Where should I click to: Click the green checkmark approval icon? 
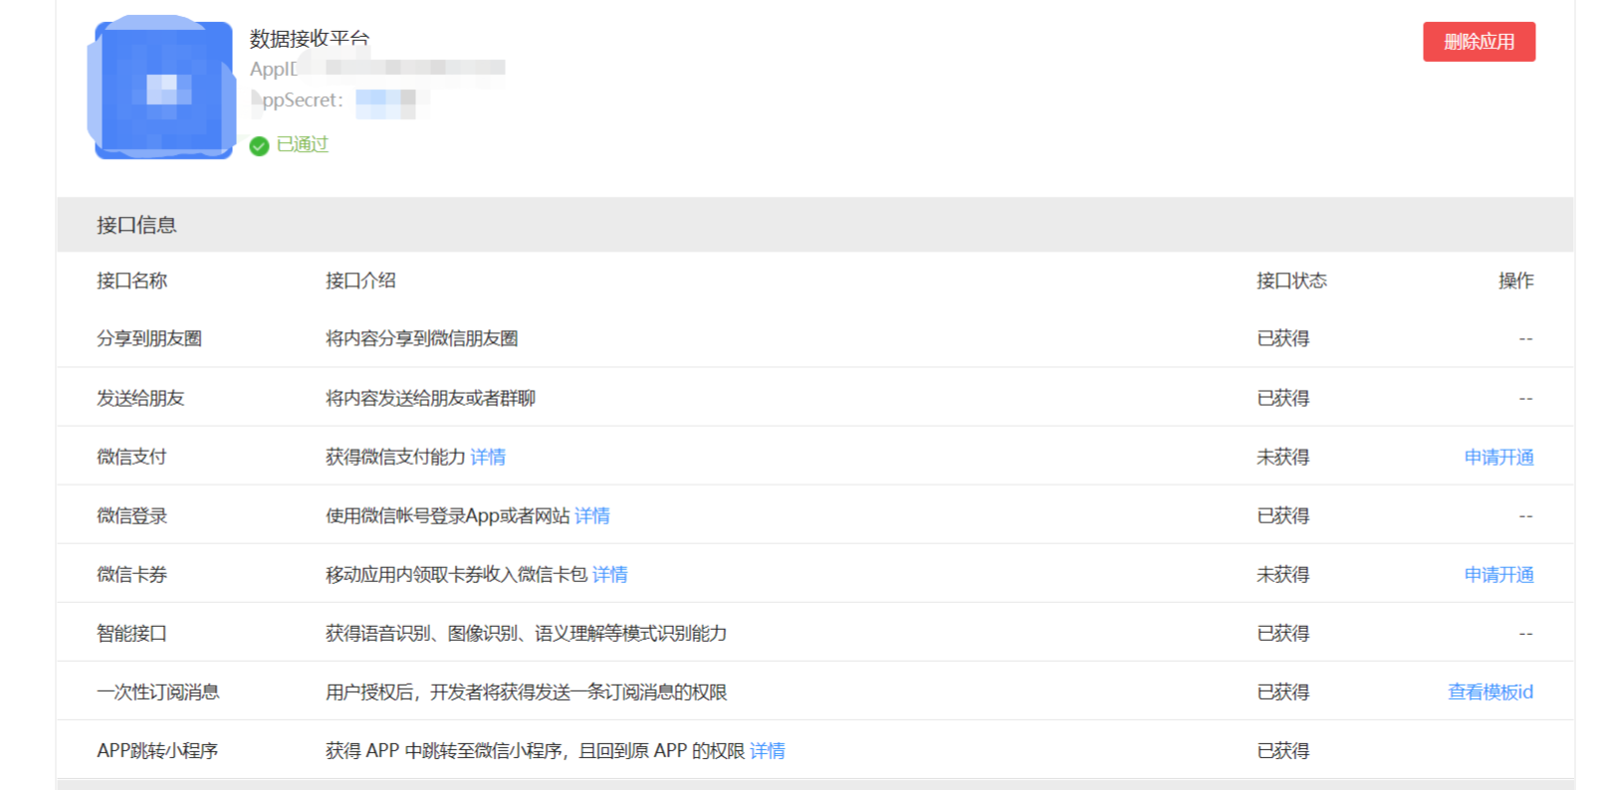[x=259, y=146]
